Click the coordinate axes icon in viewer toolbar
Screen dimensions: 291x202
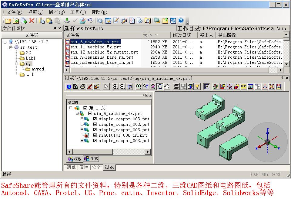click(265, 86)
